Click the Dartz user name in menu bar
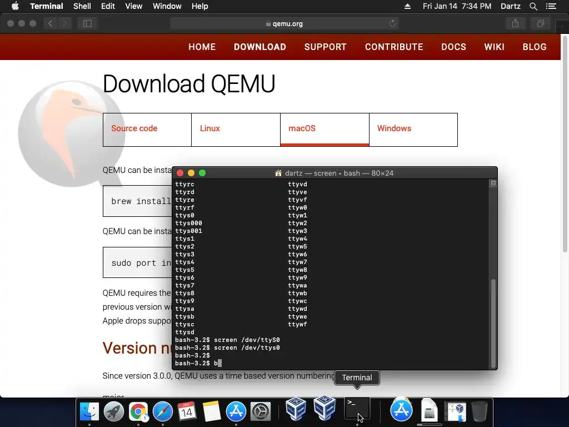 511,6
